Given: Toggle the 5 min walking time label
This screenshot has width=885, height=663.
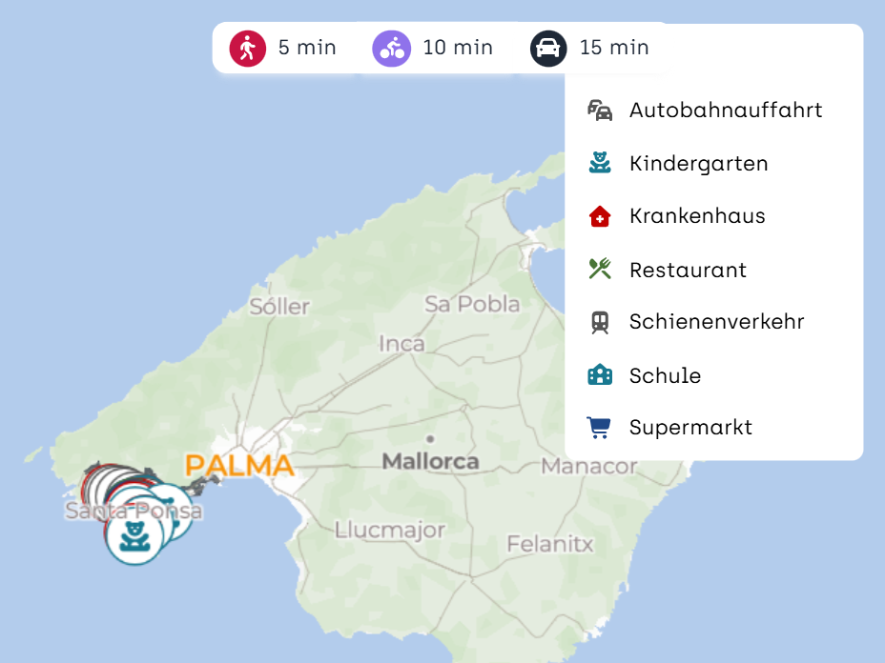Looking at the screenshot, I should point(307,48).
